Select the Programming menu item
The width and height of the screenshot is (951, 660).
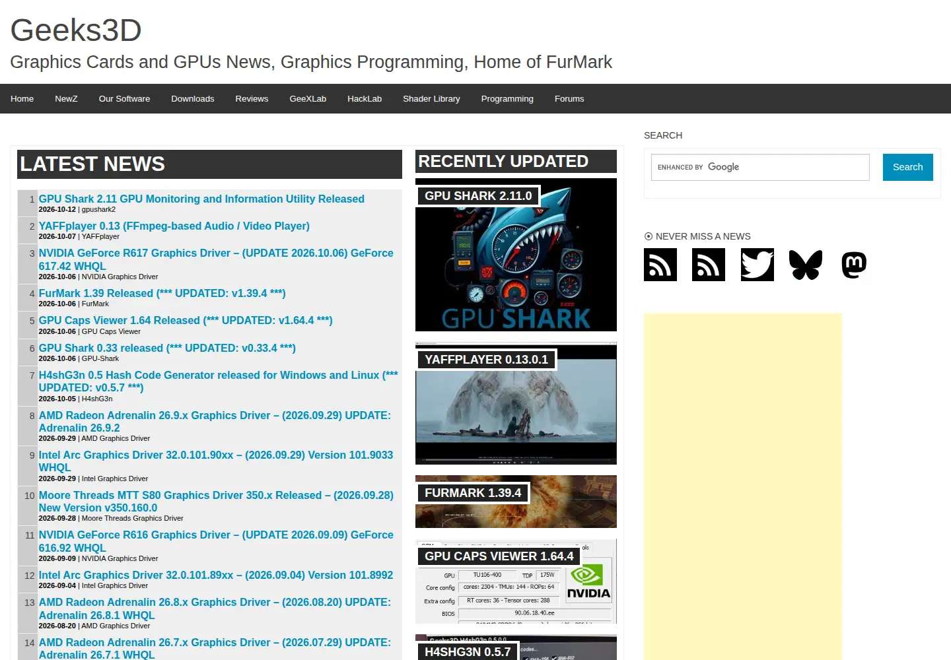pos(507,99)
